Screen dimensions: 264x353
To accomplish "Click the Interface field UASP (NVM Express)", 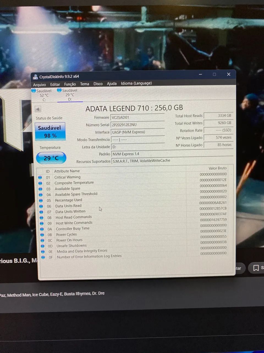I will 137,132.
